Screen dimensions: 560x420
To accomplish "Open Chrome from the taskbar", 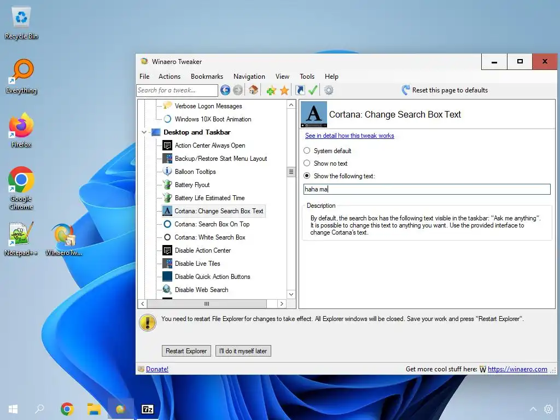I will coord(67,409).
